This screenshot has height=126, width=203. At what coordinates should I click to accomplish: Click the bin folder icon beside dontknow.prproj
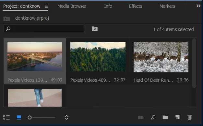pyautogui.click(x=6, y=18)
